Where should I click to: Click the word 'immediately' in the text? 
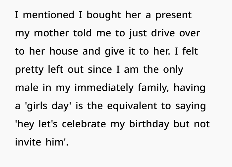pos(100,89)
